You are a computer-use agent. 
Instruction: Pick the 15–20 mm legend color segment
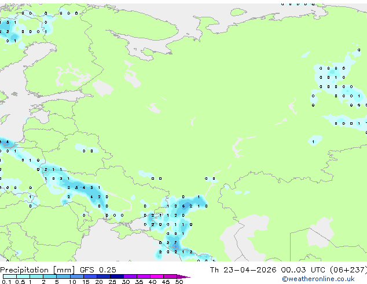pos(90,276)
